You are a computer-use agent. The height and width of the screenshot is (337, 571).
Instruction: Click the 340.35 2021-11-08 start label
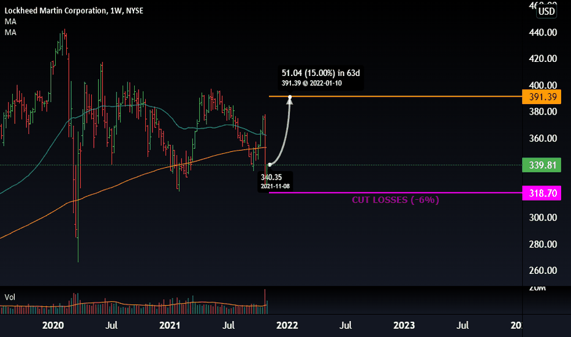pyautogui.click(x=275, y=181)
